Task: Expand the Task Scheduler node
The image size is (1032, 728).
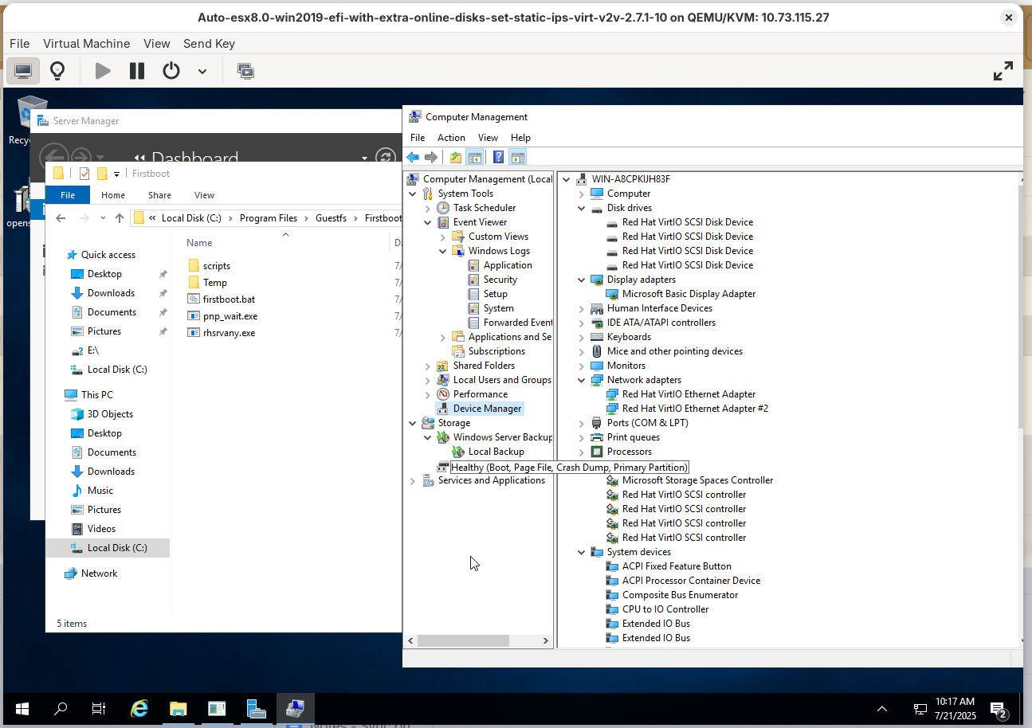Action: click(427, 208)
